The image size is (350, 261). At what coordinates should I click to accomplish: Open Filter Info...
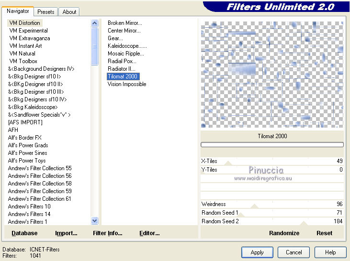[x=108, y=233]
